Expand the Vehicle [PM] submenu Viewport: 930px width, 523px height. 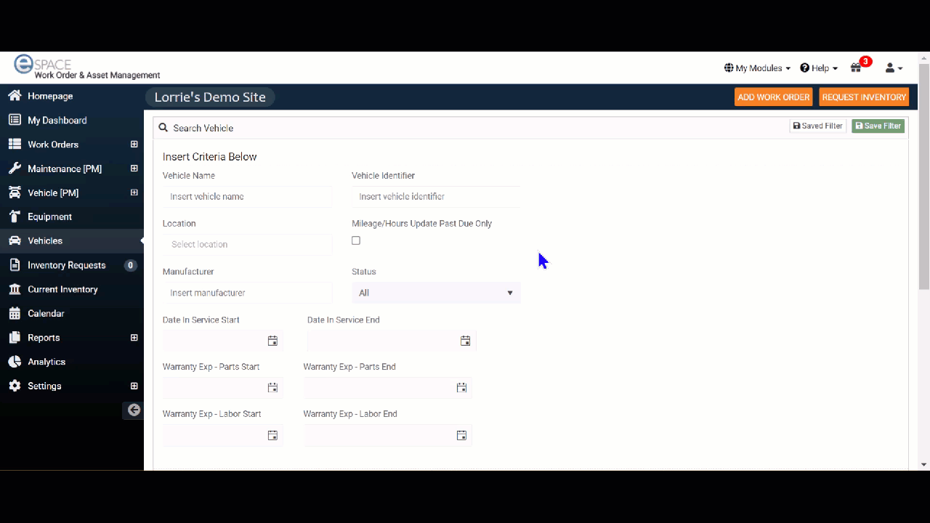click(x=134, y=192)
